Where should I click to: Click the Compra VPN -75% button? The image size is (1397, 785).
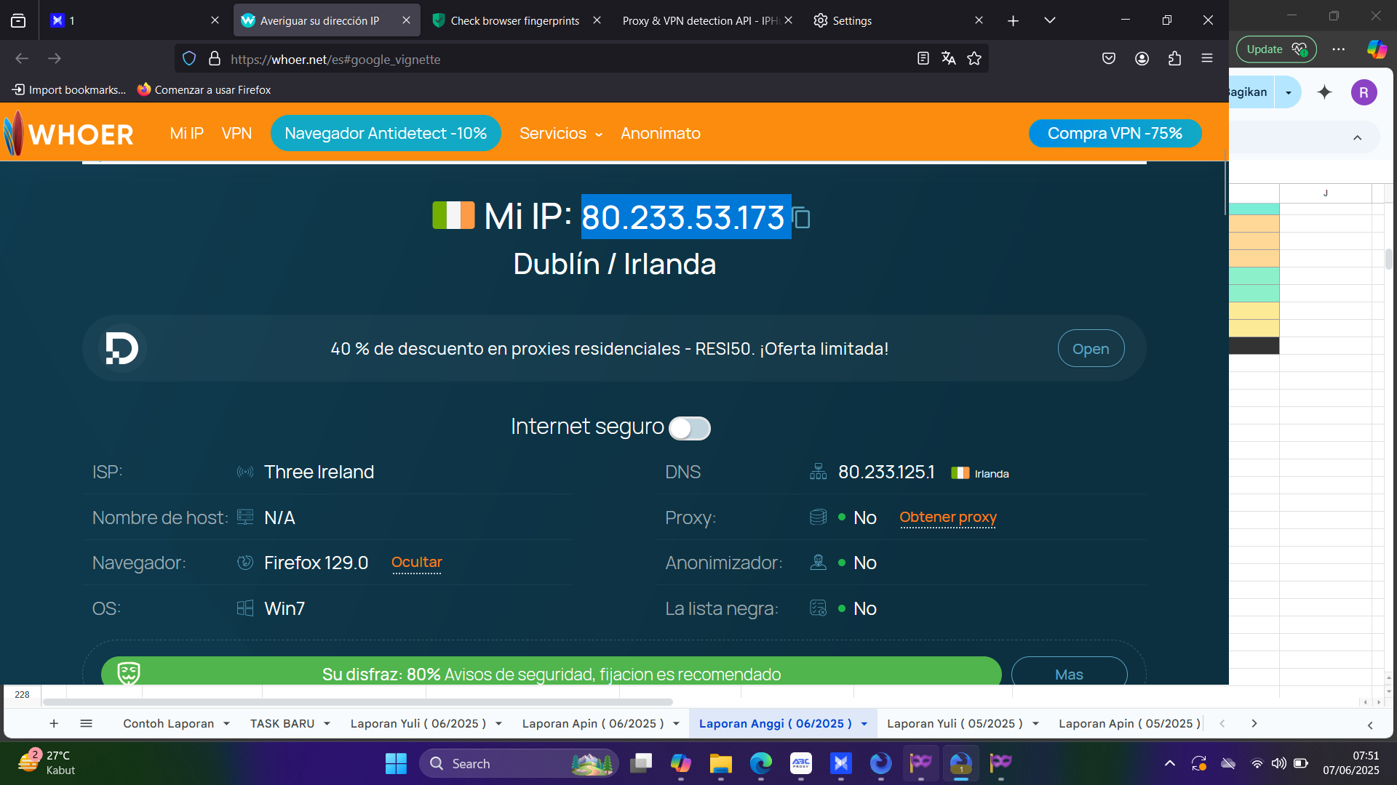tap(1115, 134)
